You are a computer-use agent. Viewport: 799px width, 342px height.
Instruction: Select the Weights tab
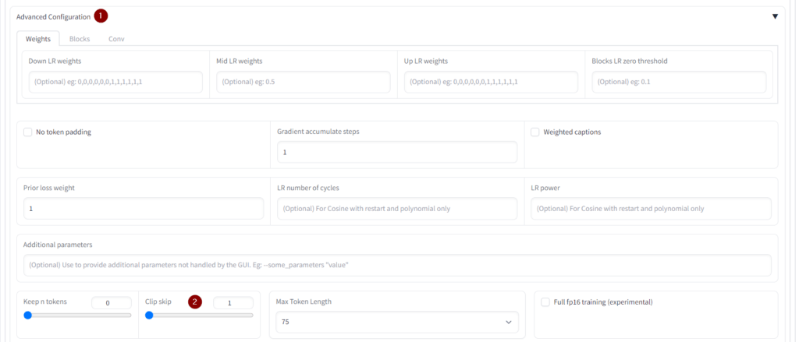tap(38, 38)
